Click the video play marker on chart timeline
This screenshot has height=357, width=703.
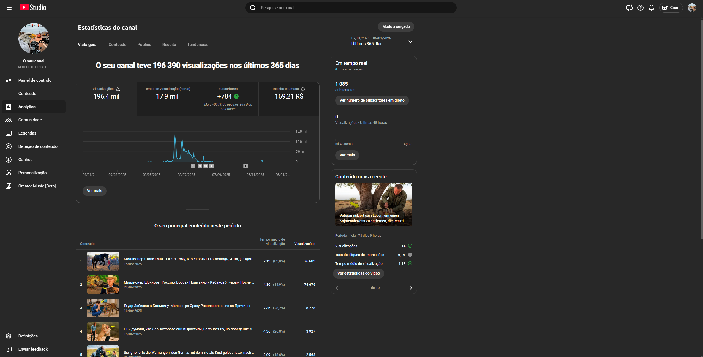pyautogui.click(x=246, y=166)
